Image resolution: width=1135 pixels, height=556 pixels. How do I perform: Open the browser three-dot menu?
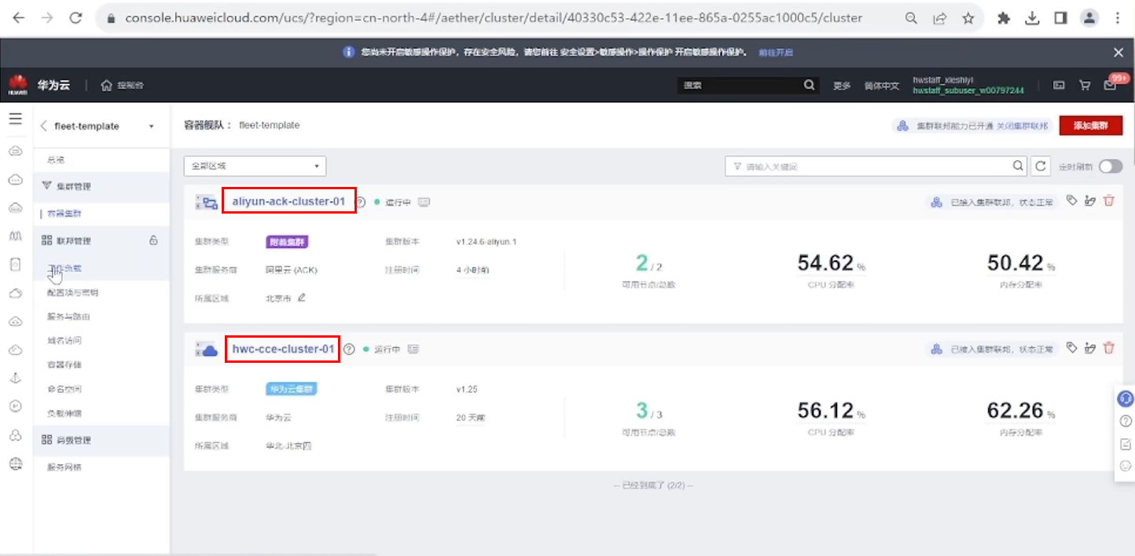click(x=1118, y=18)
